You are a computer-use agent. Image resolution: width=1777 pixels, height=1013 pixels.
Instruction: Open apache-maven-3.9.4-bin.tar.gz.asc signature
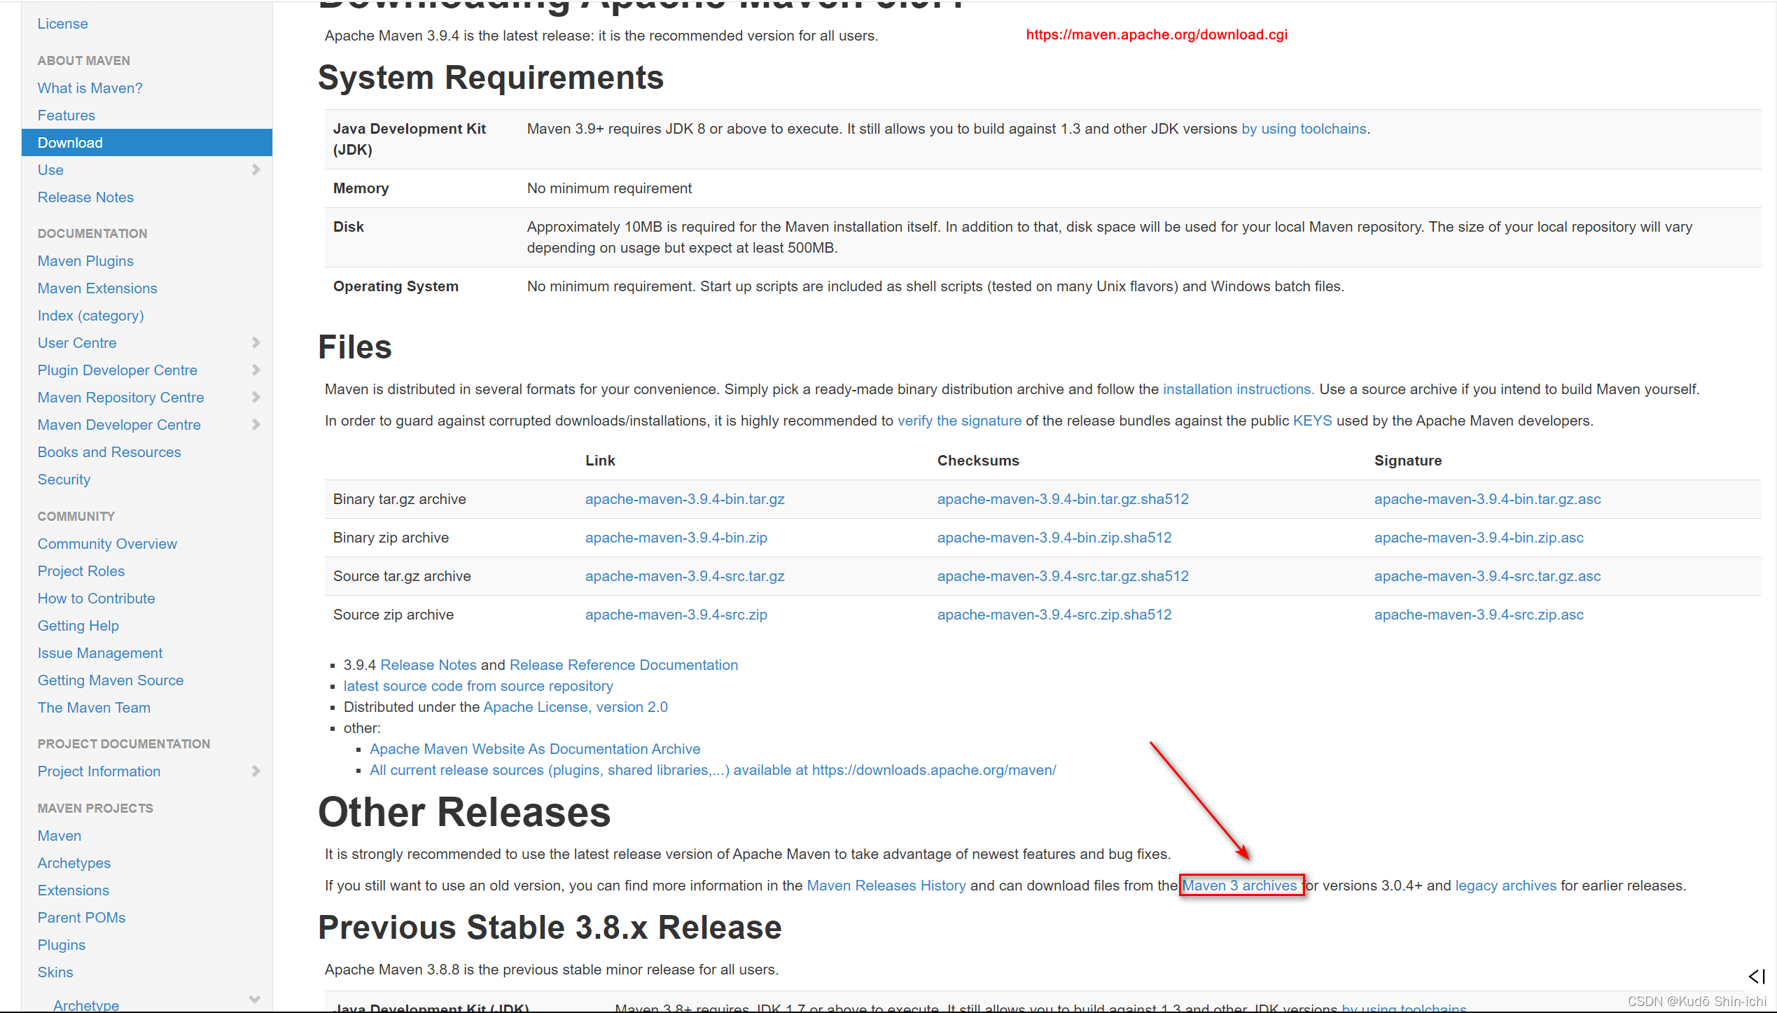click(1487, 499)
